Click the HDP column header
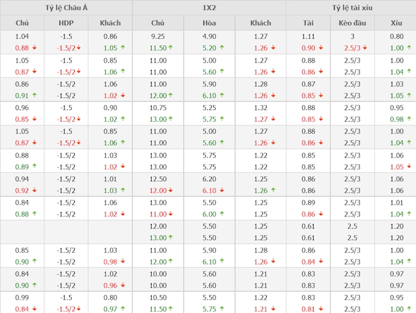Screen dimensions: 416x313 tap(66, 23)
